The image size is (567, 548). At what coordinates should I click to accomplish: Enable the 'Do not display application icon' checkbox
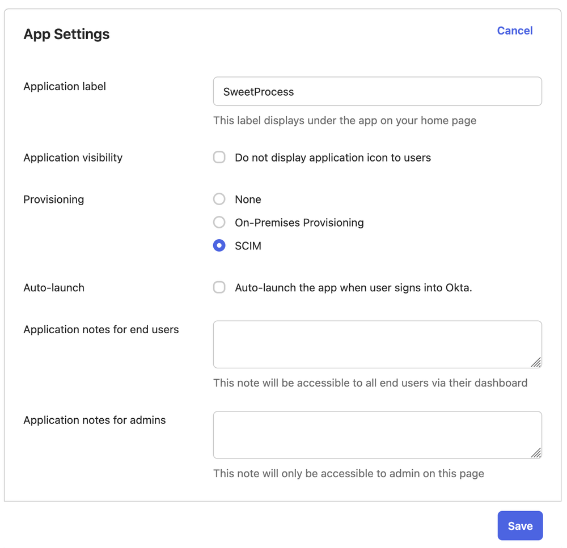point(219,157)
